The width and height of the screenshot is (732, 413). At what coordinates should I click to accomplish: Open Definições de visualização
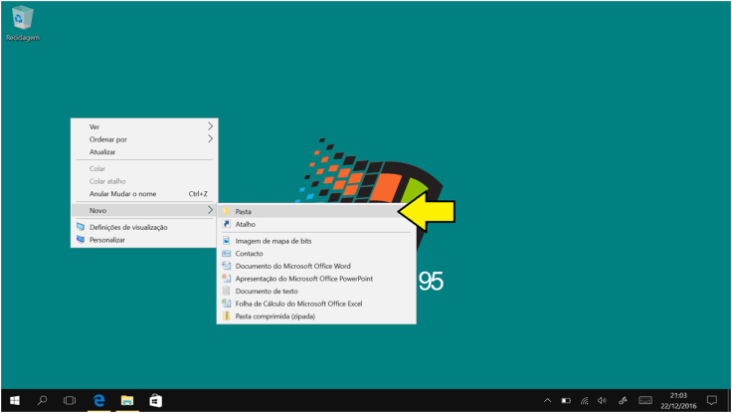point(128,227)
